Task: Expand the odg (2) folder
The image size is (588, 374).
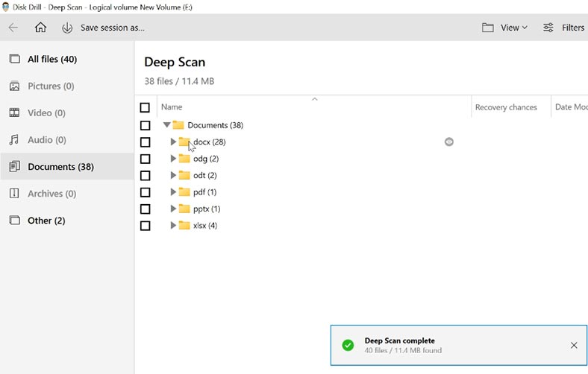Action: tap(173, 159)
